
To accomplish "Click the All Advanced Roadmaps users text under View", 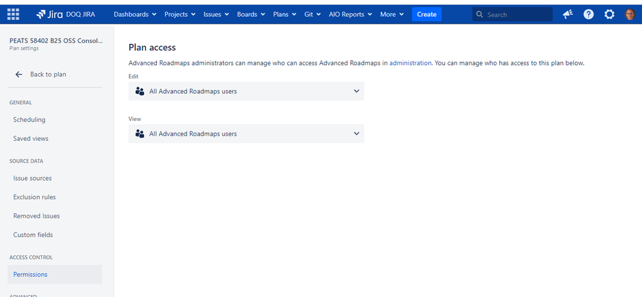I will [x=193, y=134].
